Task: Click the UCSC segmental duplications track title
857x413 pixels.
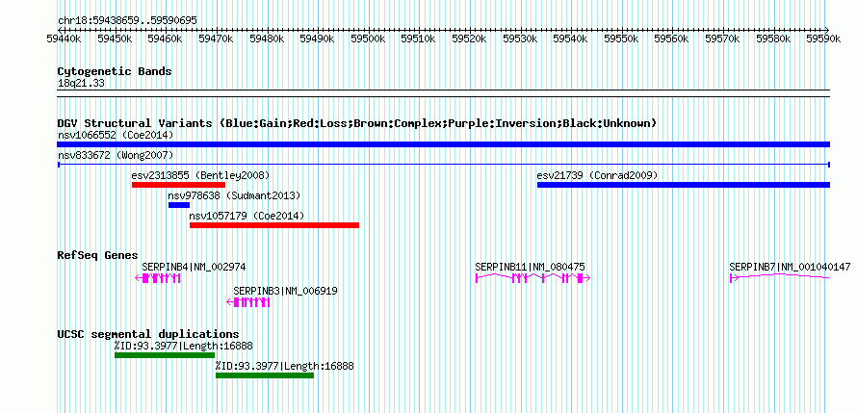Action: (148, 334)
